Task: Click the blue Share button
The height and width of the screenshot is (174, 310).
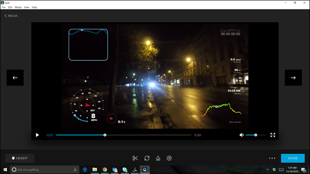Action: coord(293,158)
